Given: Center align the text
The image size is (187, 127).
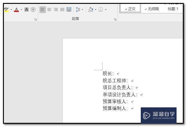Looking at the screenshot, I should [x=49, y=10].
